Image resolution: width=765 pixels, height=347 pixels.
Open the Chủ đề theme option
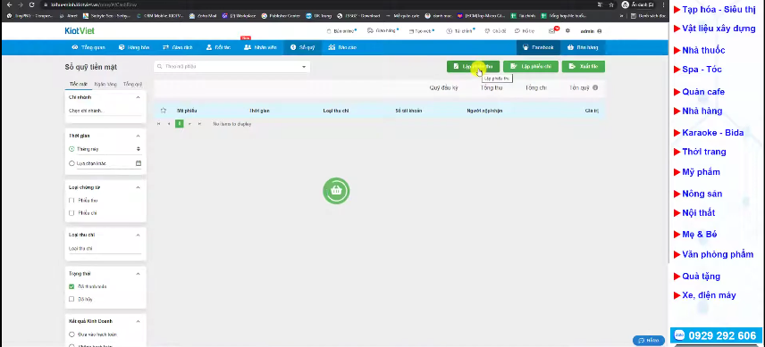(x=495, y=30)
